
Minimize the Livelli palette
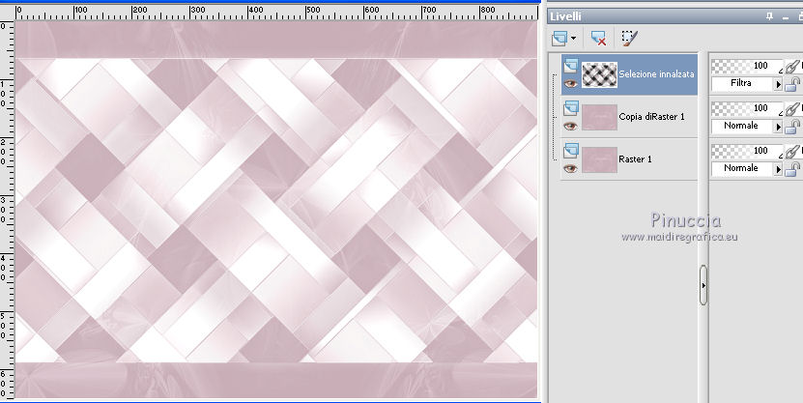786,17
